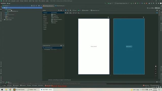This screenshot has height=91, width=162.
Task: Click the Hello World text on design preview
Action: coord(94,47)
